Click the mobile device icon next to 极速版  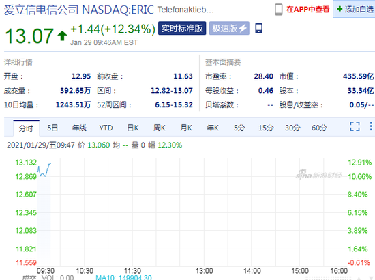pyautogui.click(x=259, y=28)
